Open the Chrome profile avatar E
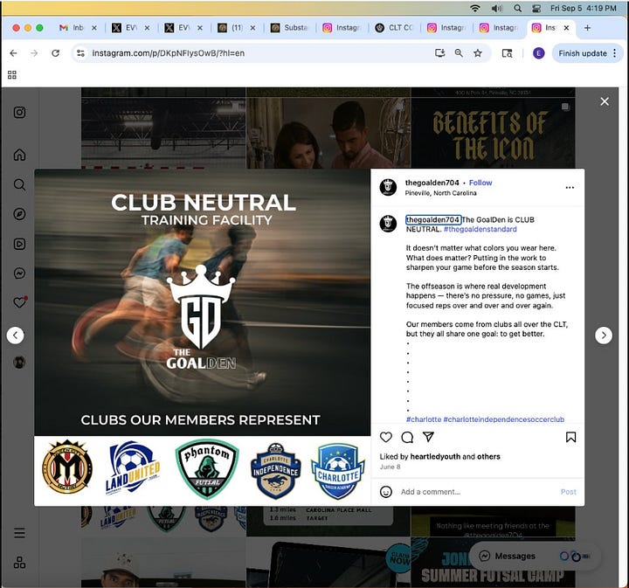 coord(538,53)
